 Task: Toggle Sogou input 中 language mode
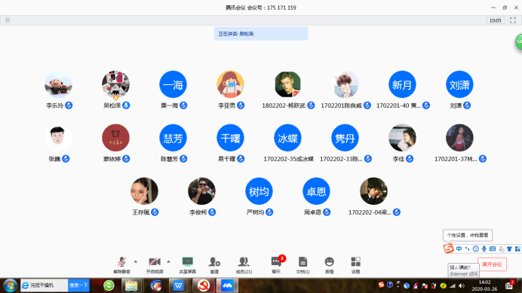coord(459,249)
